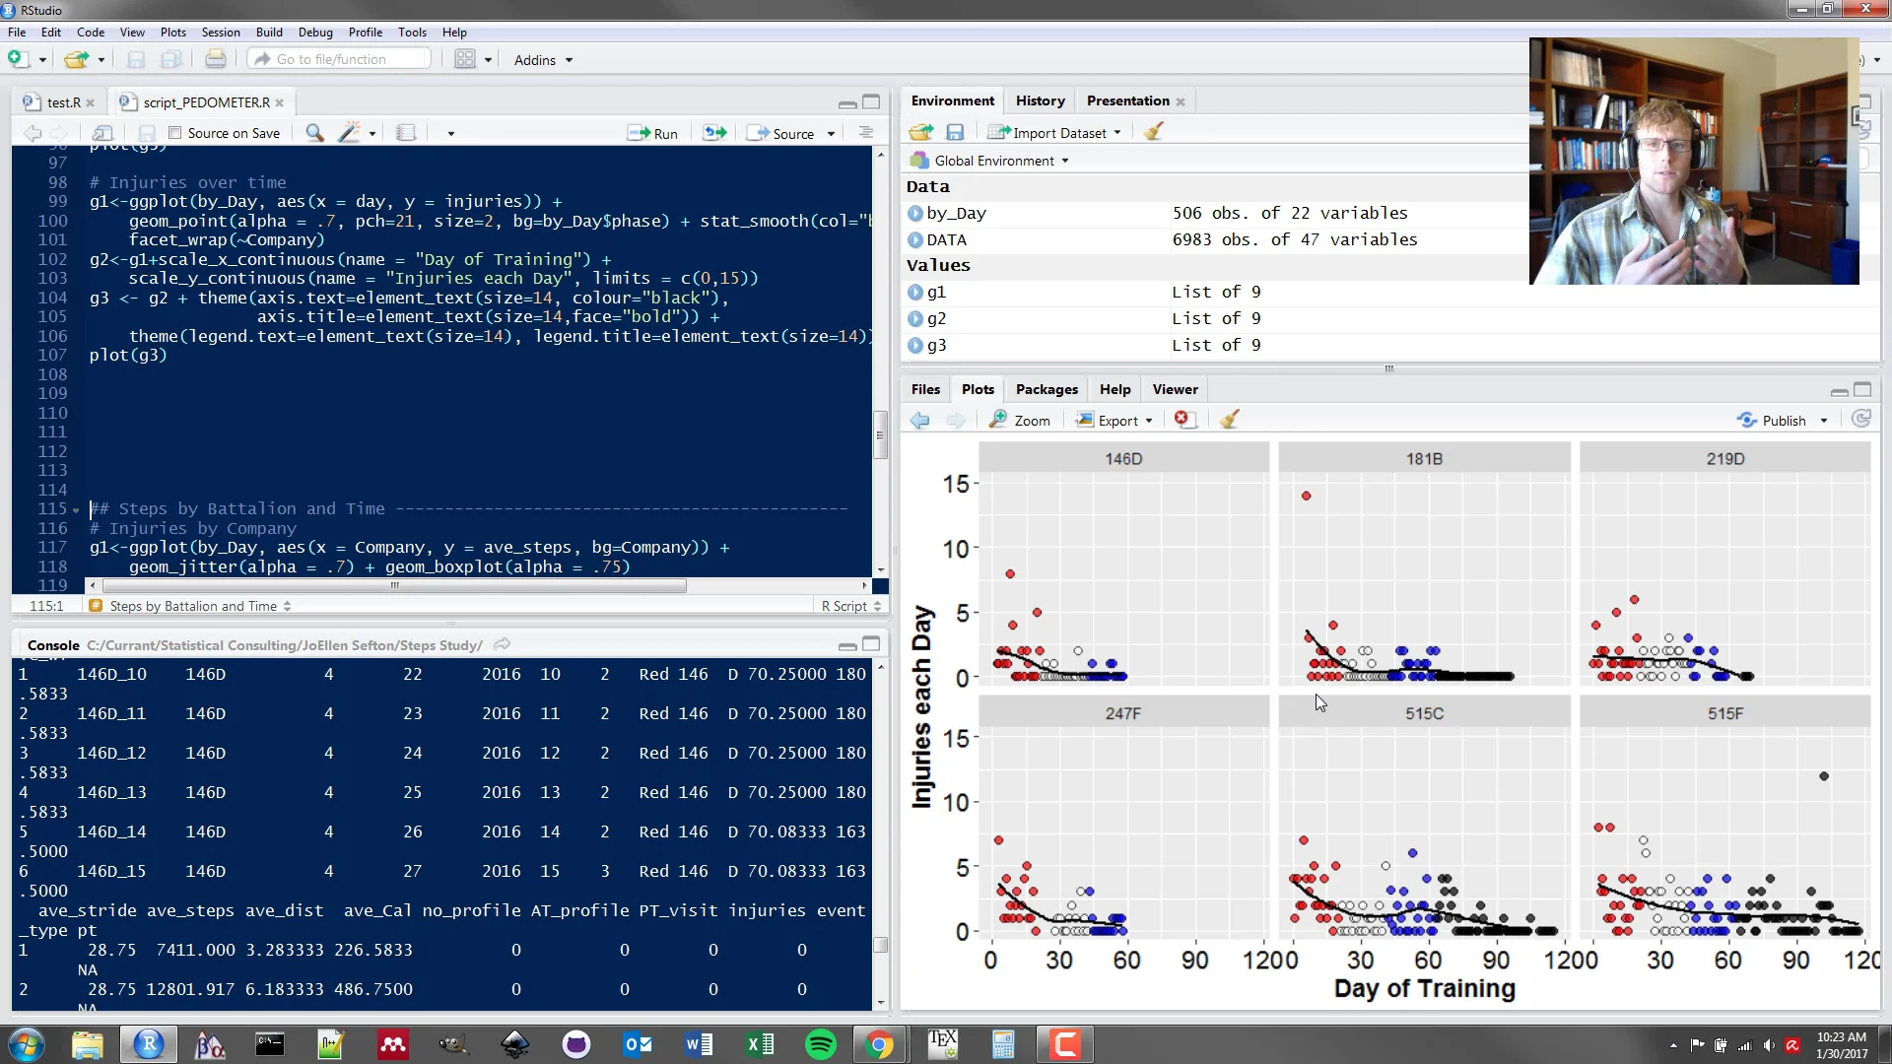Image resolution: width=1892 pixels, height=1064 pixels.
Task: Click the Windows Start button
Action: [x=26, y=1044]
